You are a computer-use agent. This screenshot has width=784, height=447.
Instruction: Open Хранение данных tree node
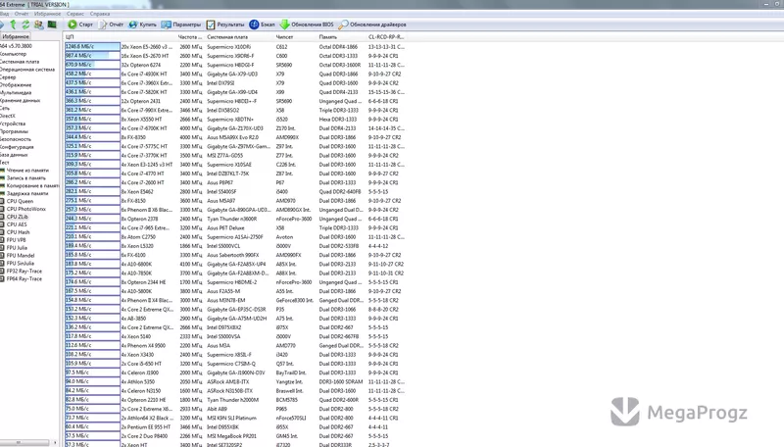[20, 101]
